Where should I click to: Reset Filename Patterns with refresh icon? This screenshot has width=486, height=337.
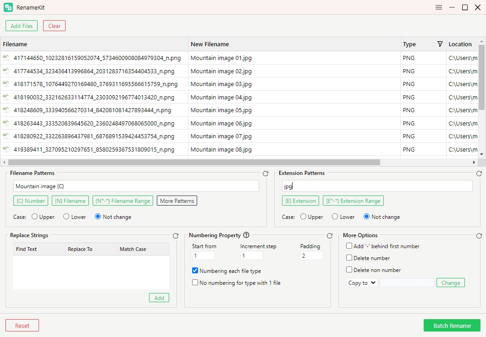pyautogui.click(x=265, y=174)
